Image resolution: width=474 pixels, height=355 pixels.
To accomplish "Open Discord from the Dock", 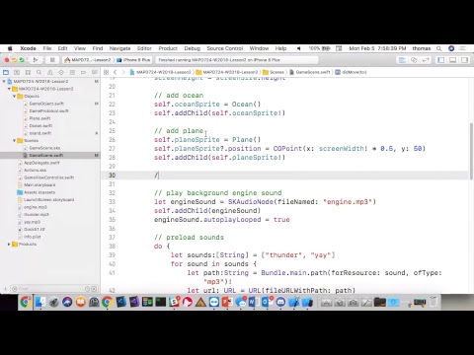I will [x=280, y=302].
